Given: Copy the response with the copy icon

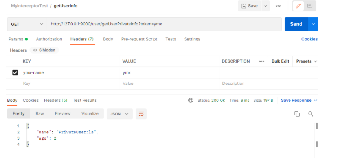Looking at the screenshot, I should (297, 114).
